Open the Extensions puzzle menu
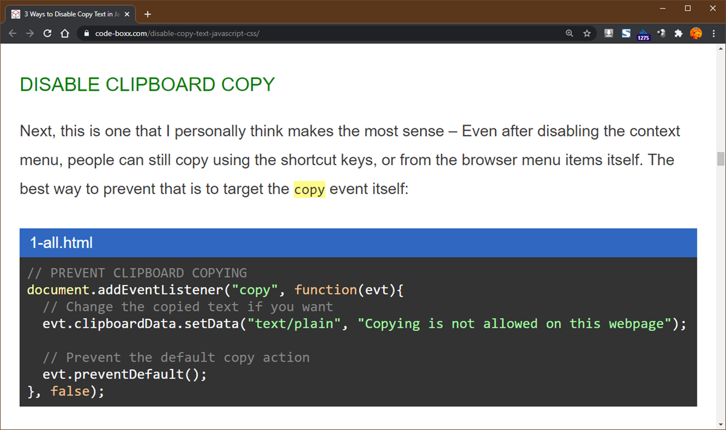Image resolution: width=726 pixels, height=430 pixels. [678, 34]
